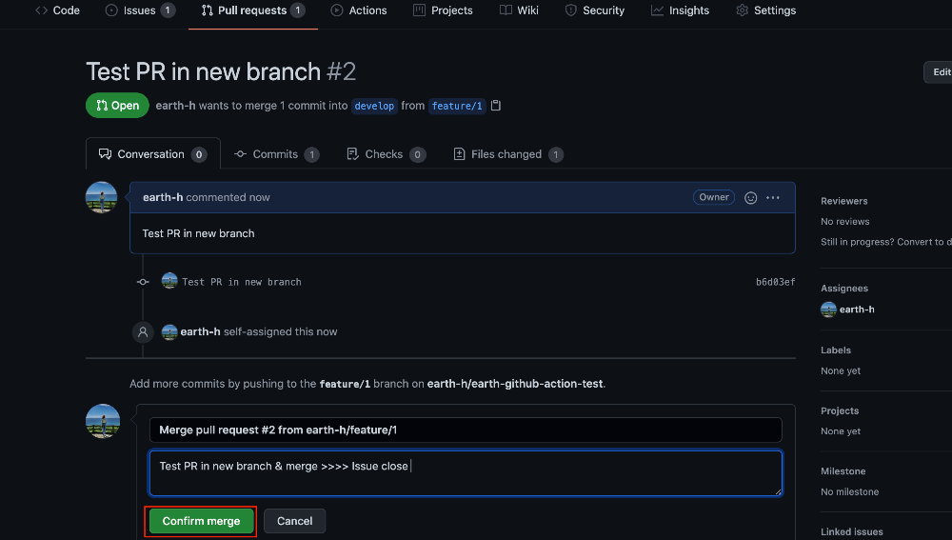Open the Code tab
Image resolution: width=952 pixels, height=540 pixels.
click(x=58, y=10)
